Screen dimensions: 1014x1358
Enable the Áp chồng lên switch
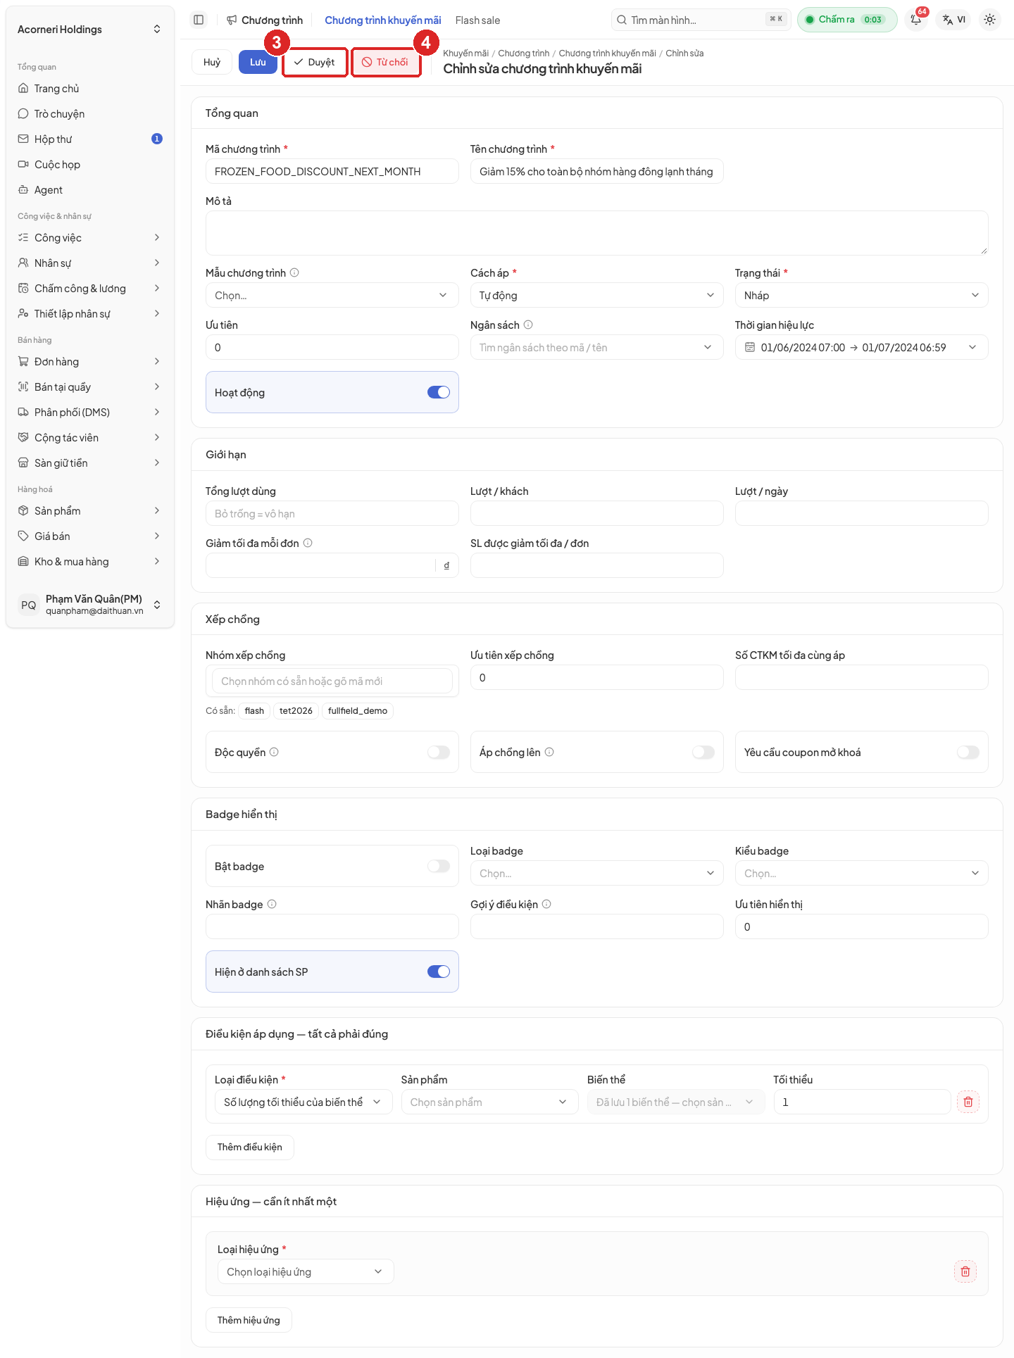tap(703, 752)
